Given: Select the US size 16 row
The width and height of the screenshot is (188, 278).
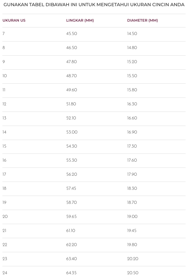Looking at the screenshot, I should (94, 161).
